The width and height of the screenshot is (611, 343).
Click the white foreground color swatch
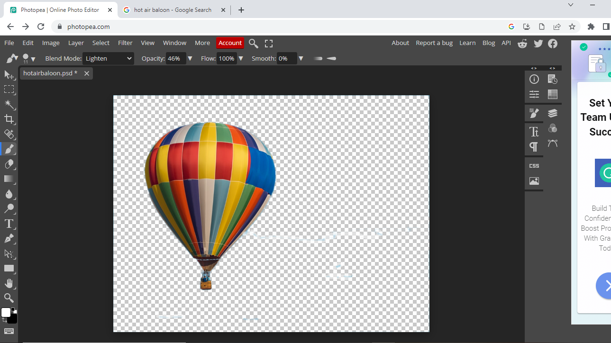pyautogui.click(x=6, y=313)
